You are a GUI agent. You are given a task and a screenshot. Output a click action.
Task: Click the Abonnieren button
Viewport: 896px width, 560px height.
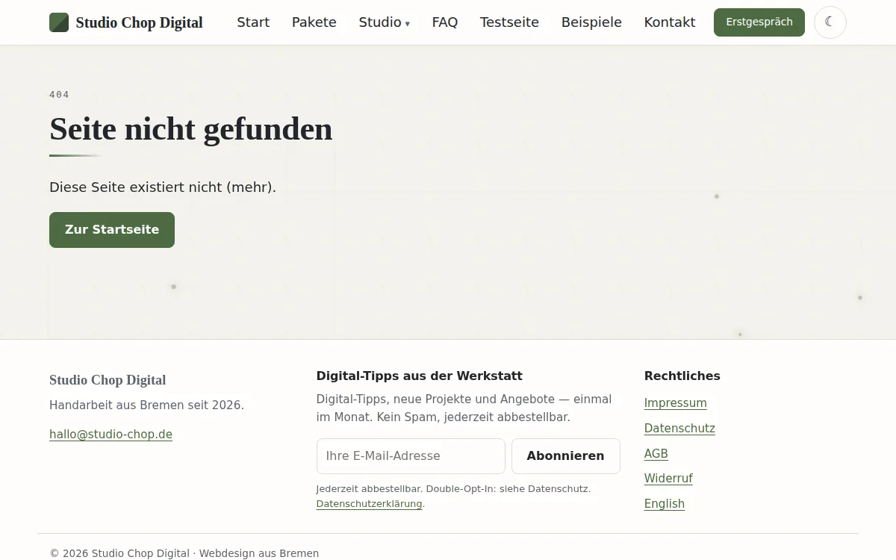click(x=566, y=456)
